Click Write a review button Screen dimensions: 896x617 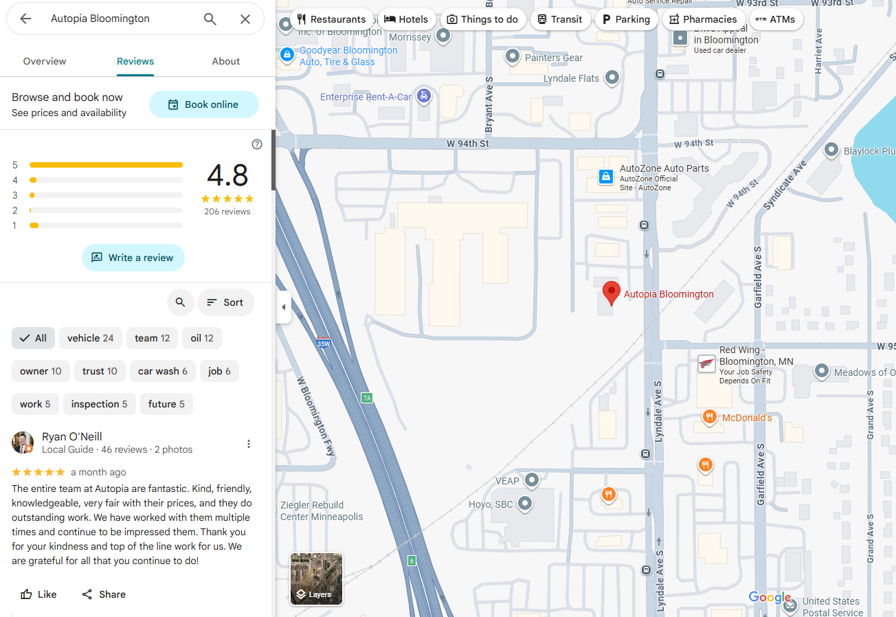coord(133,258)
